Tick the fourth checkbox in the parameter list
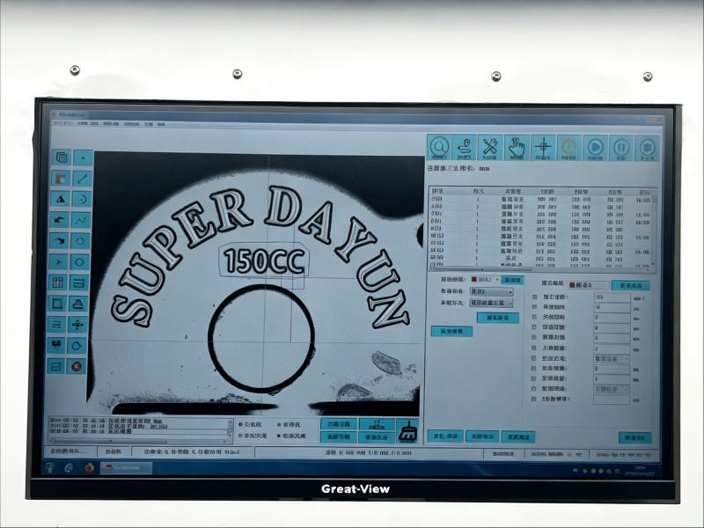The width and height of the screenshot is (704, 528). (534, 327)
